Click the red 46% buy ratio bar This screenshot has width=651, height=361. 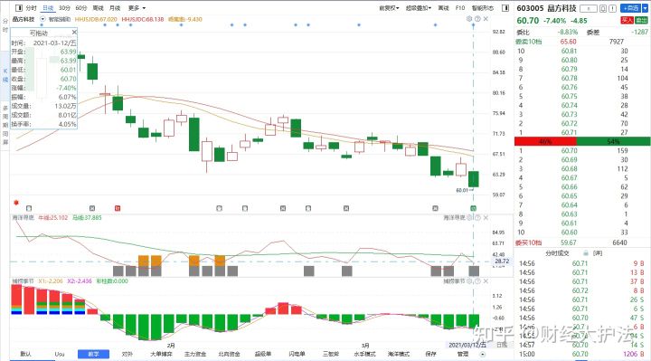545,142
